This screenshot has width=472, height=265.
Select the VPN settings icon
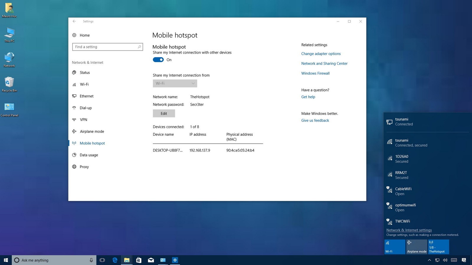[x=74, y=120]
